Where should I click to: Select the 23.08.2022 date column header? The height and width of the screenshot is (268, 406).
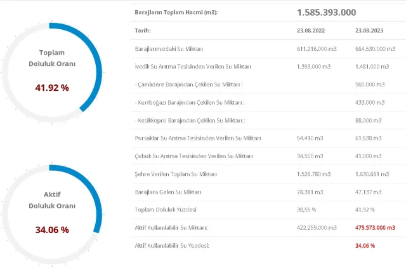(311, 30)
